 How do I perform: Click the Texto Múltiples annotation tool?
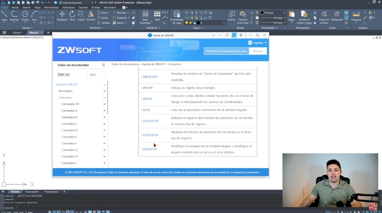point(145,16)
